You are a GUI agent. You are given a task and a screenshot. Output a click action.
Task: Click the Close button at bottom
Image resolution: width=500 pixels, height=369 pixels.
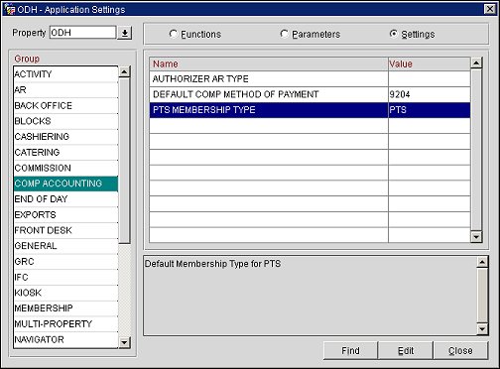click(460, 350)
